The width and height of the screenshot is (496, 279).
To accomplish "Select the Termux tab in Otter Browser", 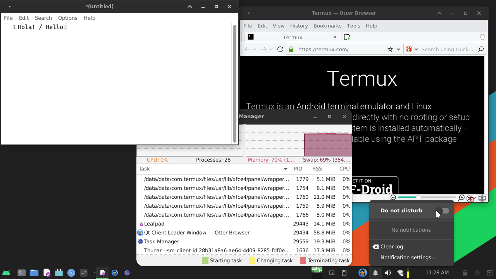I will (293, 37).
